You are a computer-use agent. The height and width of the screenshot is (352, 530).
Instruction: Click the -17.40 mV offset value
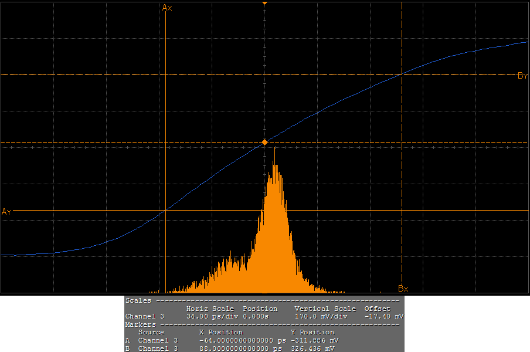pyautogui.click(x=383, y=316)
